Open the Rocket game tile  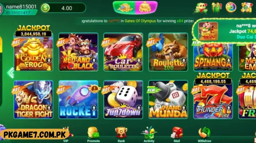(x=78, y=99)
